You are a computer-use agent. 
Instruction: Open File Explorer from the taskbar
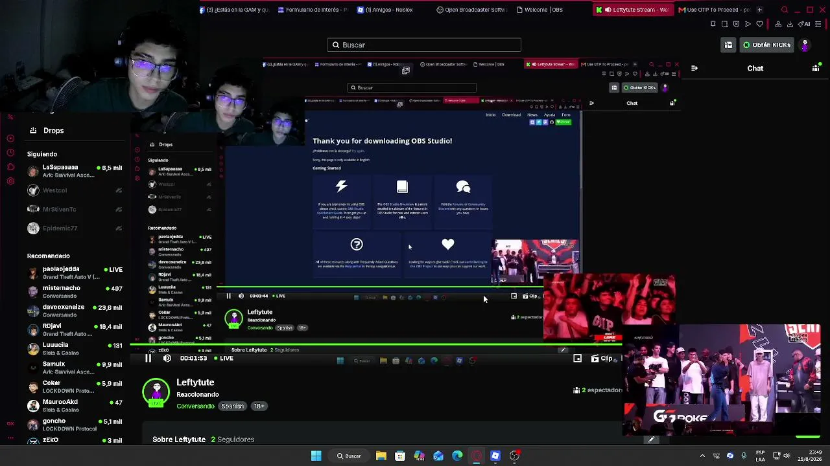click(381, 456)
